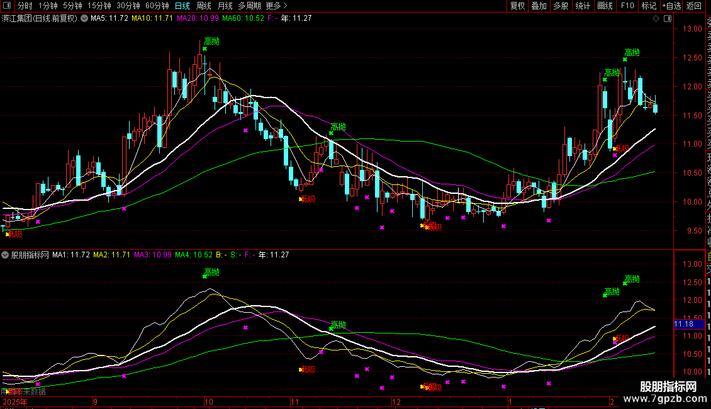Click the top 高抛 sell marker in October
711x409 pixels.
pos(211,42)
